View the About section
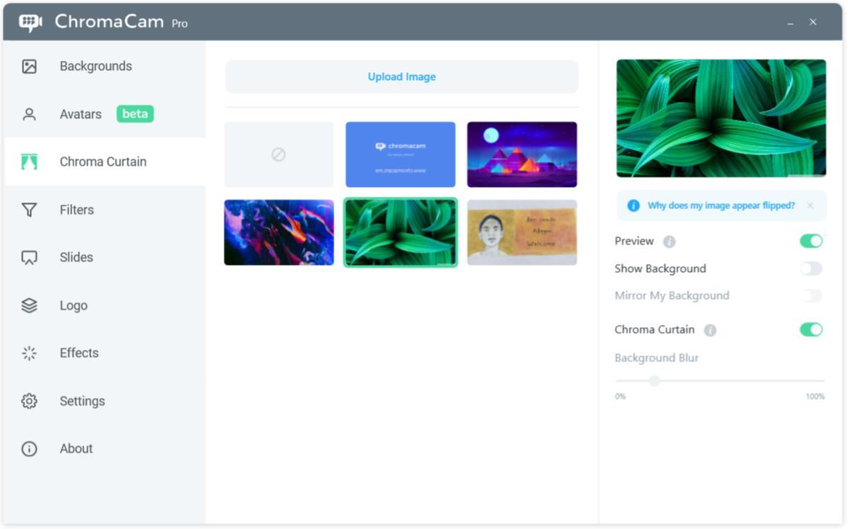Image resolution: width=848 pixels, height=529 pixels. click(76, 448)
